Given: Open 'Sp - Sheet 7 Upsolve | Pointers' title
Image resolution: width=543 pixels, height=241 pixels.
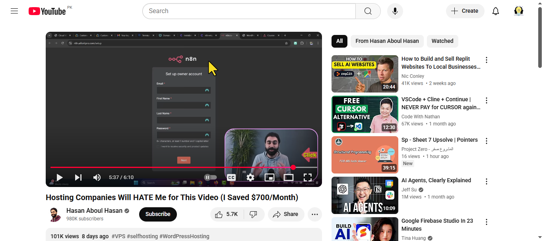Looking at the screenshot, I should [x=440, y=140].
